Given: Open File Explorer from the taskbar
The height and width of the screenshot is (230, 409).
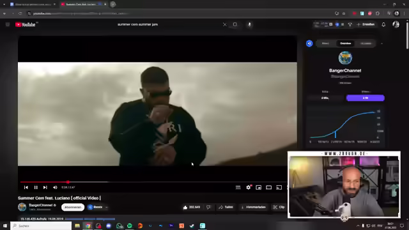Looking at the screenshot, I should [x=77, y=226].
